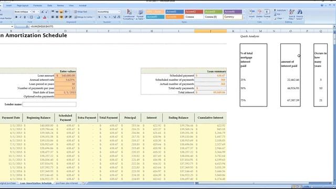Apply the Accent1 blue cell style
This screenshot has height=189, width=336.
pos(174,12)
